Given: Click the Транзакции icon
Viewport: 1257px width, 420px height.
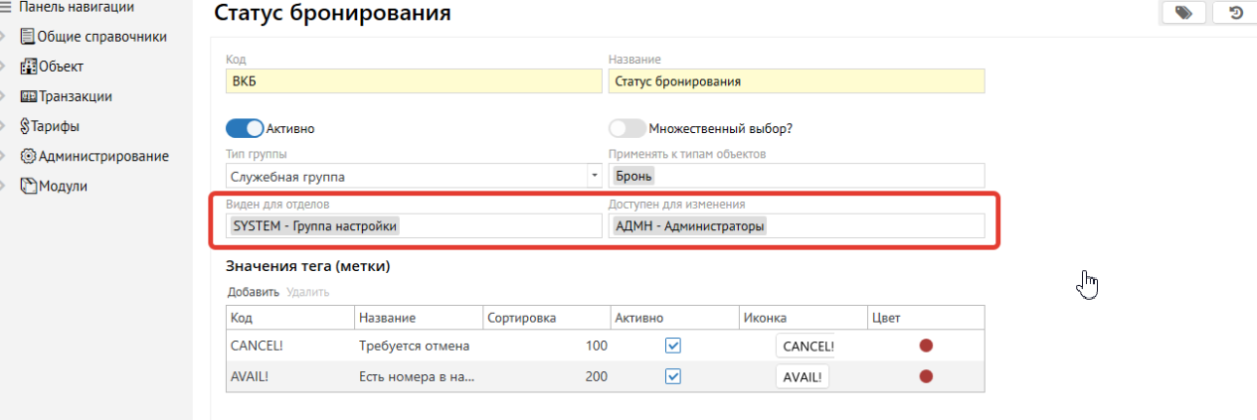Looking at the screenshot, I should (x=28, y=96).
